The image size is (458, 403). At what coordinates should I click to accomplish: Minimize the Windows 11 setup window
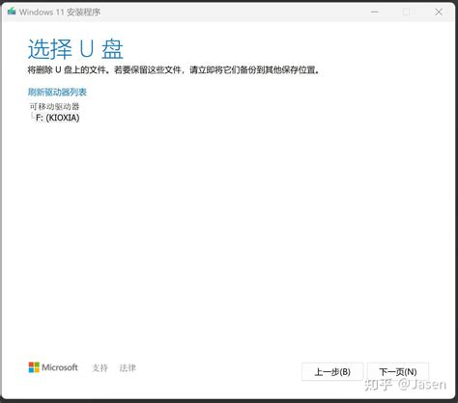tap(375, 12)
